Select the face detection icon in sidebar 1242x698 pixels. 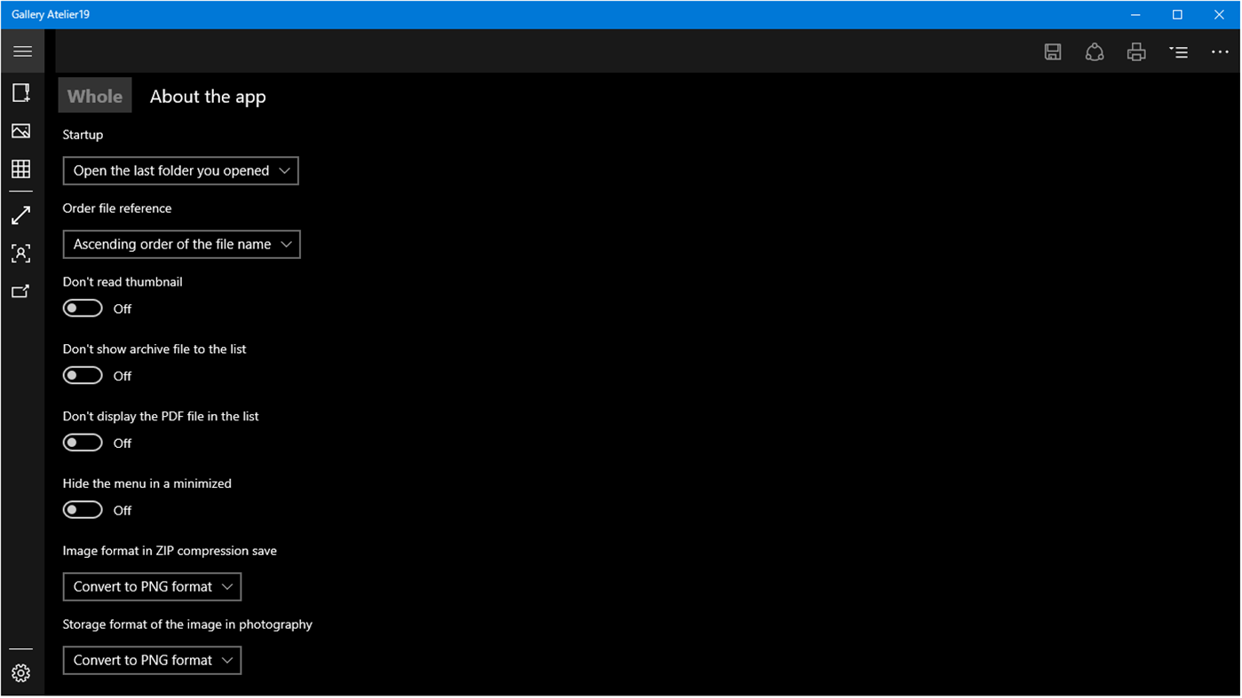[x=21, y=253]
